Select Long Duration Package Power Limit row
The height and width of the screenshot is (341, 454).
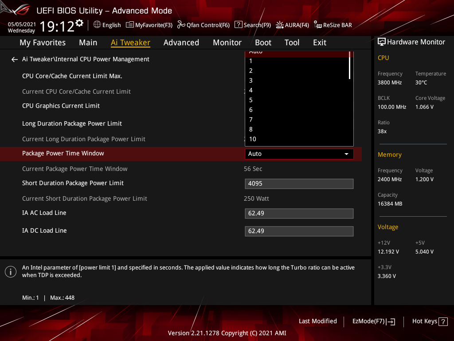(x=72, y=124)
